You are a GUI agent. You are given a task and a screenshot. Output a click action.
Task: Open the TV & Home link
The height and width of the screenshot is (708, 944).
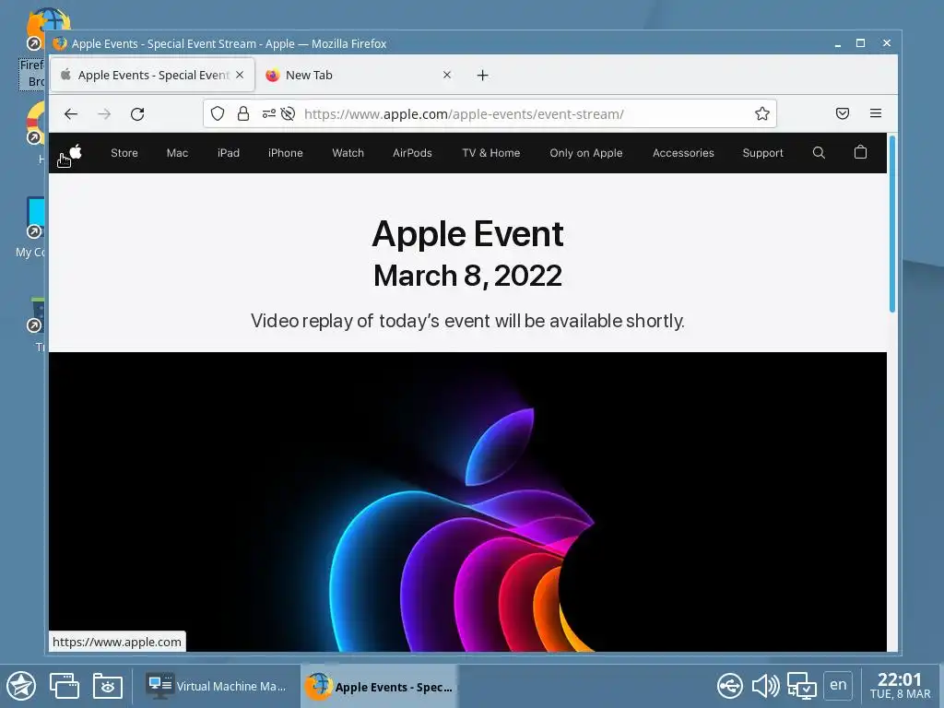click(x=490, y=153)
